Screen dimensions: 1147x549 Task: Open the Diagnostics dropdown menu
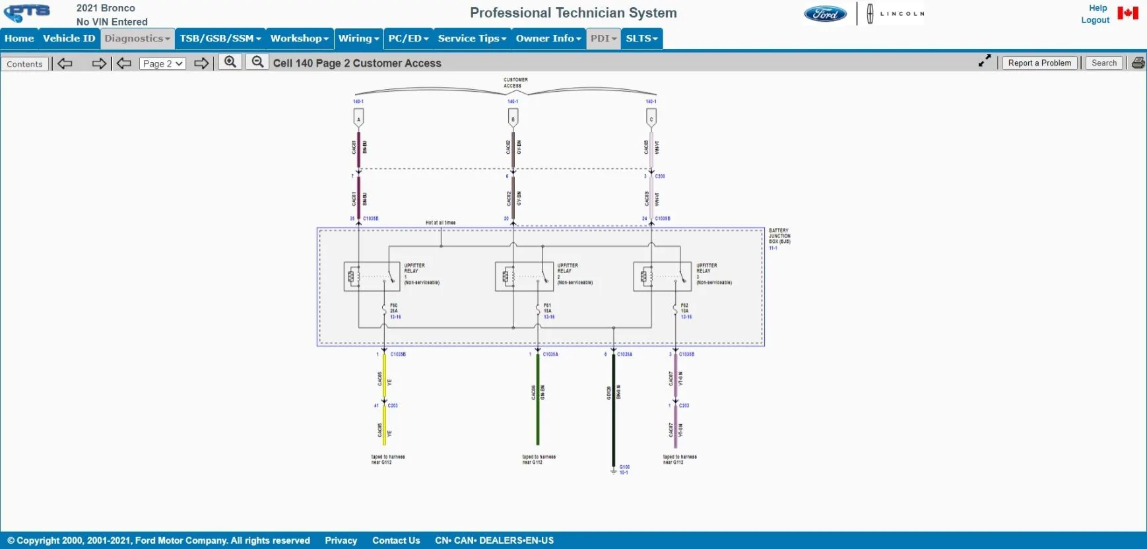[137, 38]
